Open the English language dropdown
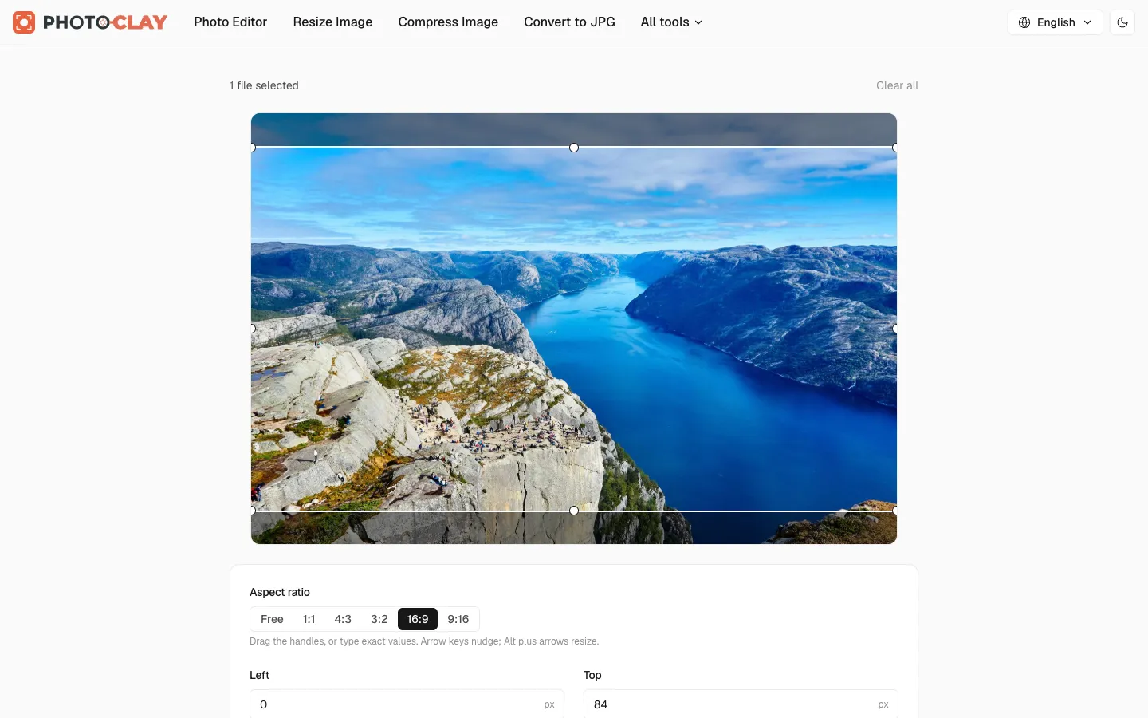 point(1056,22)
